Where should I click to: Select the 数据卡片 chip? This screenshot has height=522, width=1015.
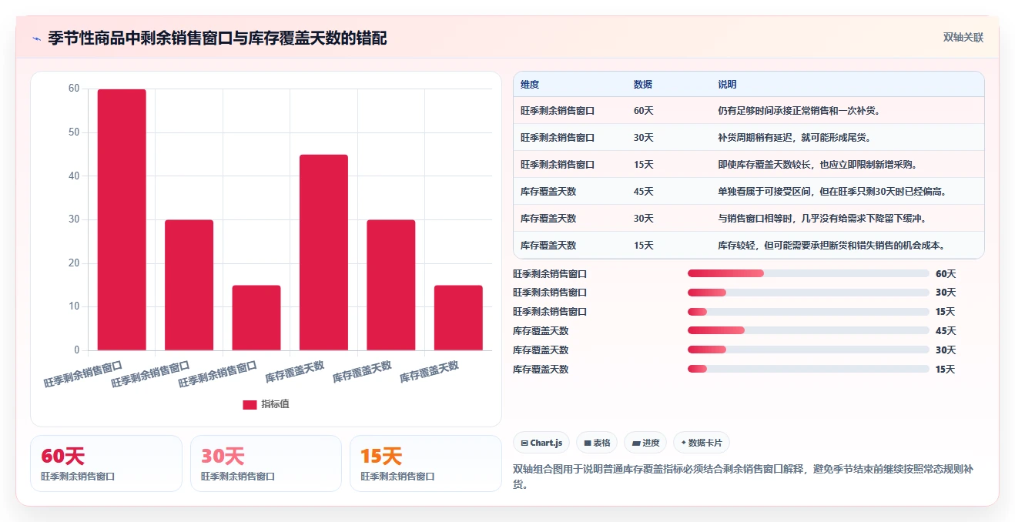702,443
